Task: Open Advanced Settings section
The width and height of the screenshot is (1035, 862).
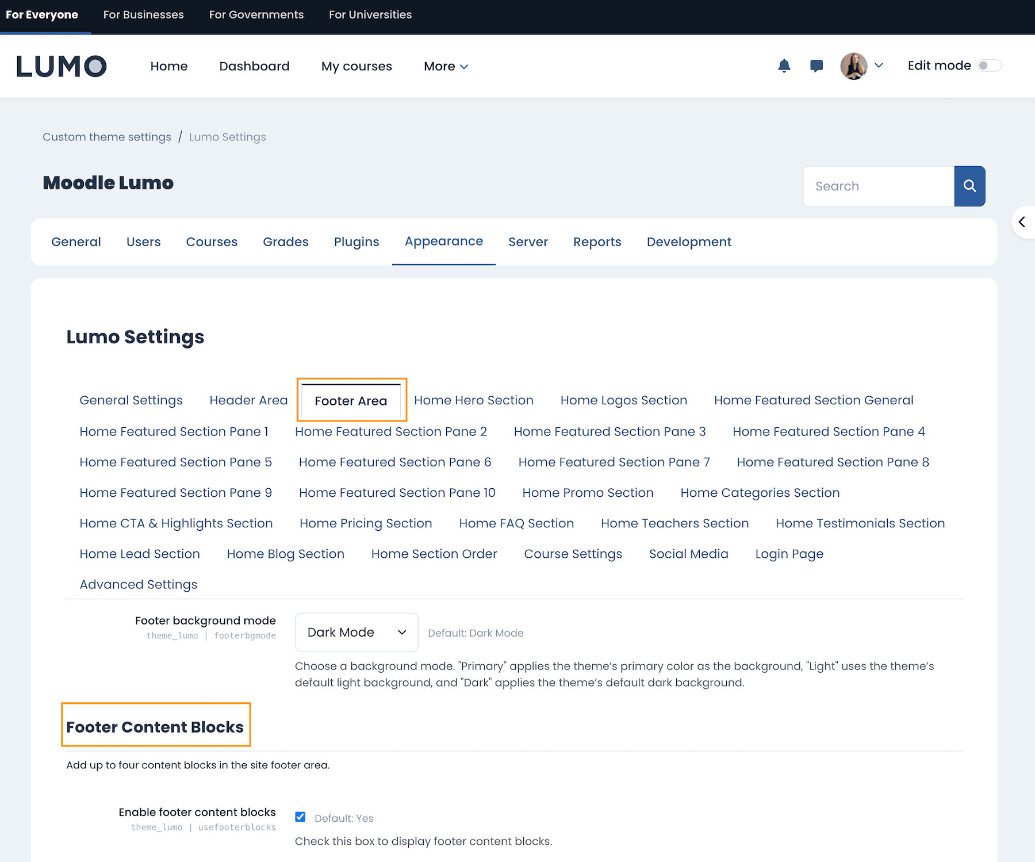Action: tap(138, 584)
